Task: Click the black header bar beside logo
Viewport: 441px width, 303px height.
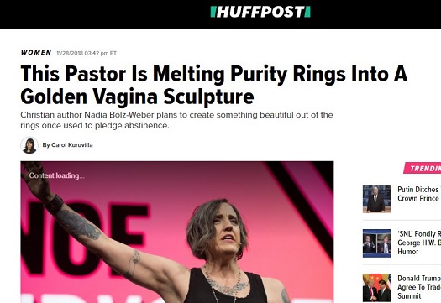Action: (x=104, y=14)
